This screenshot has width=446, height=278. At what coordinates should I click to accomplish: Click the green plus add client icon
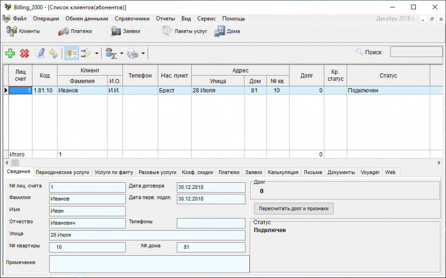(x=10, y=53)
